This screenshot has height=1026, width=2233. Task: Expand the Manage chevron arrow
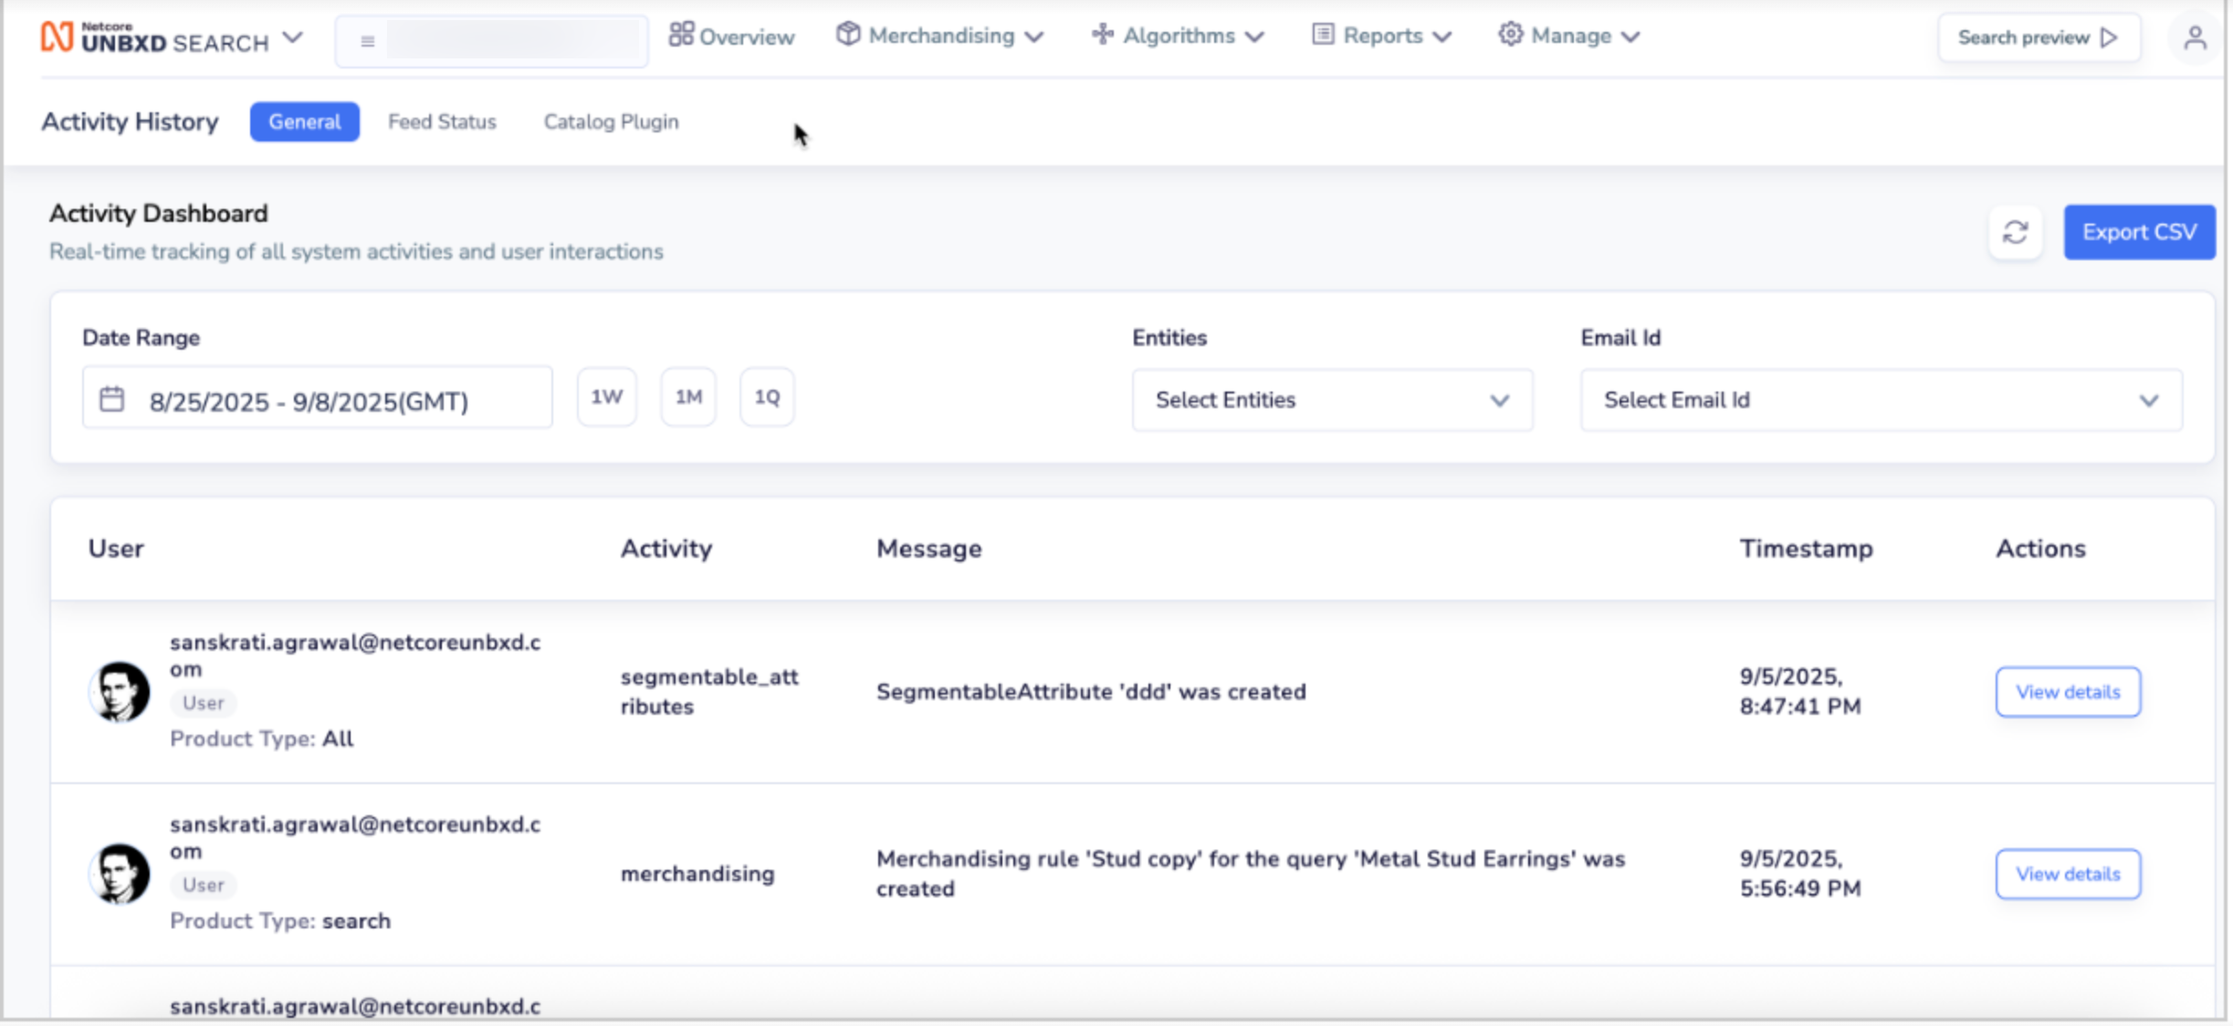pos(1631,37)
